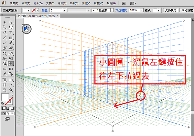
Task: Open the 編輯(E) menu
Action: tap(26, 3)
